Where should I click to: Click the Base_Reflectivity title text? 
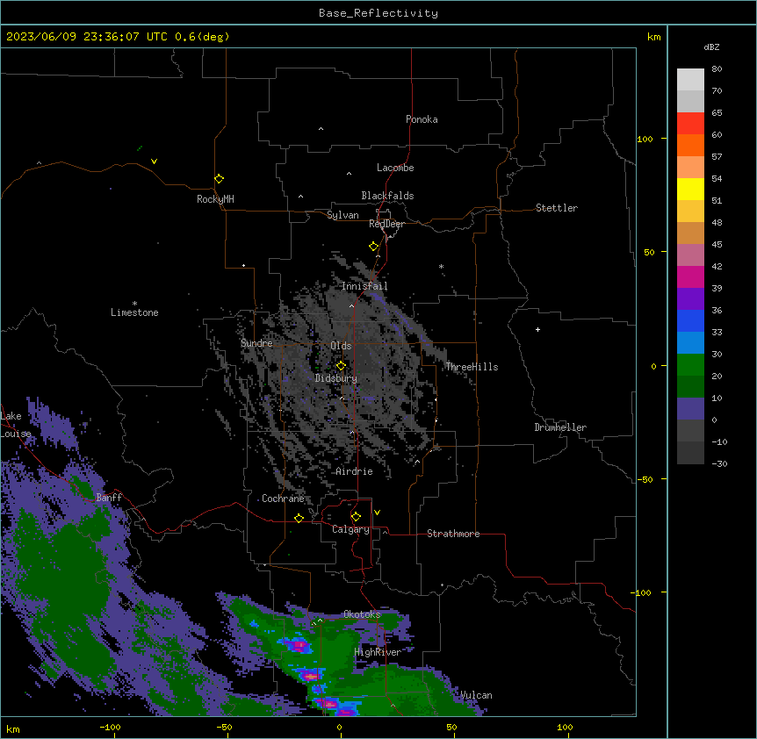click(378, 13)
